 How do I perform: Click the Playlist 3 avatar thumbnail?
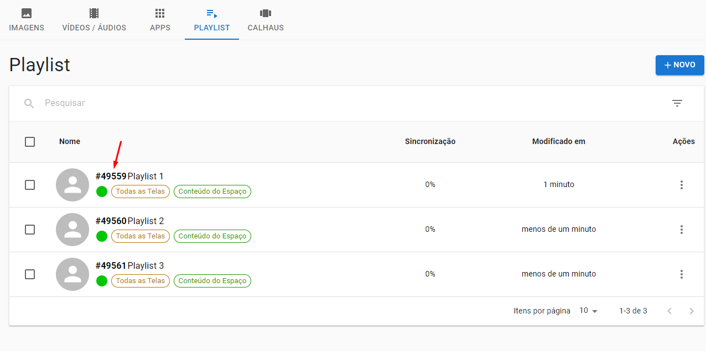[72, 274]
